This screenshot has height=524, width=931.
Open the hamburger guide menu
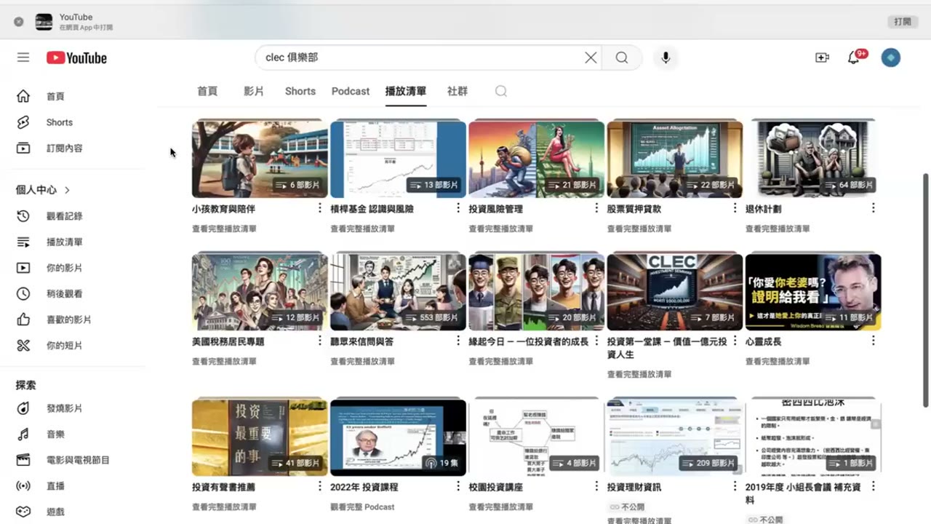(x=23, y=57)
